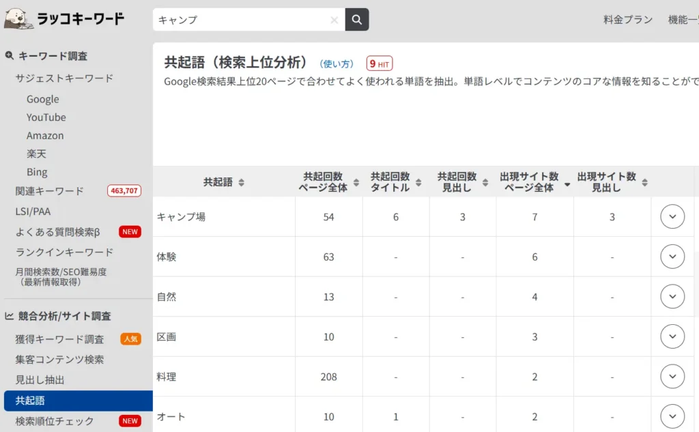Sort by 共起語 column sort icon
This screenshot has height=432, width=699.
point(241,182)
